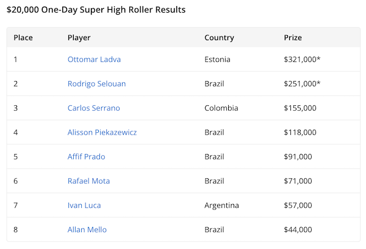Open Carlos Serrano's profile link

coord(93,108)
